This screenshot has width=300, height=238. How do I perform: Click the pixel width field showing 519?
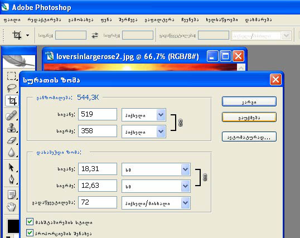click(x=98, y=114)
